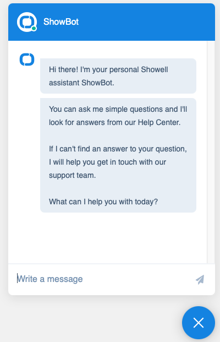Click the 'assistant ShowBot.' line
Viewport: 220px width, 342px height.
click(81, 83)
